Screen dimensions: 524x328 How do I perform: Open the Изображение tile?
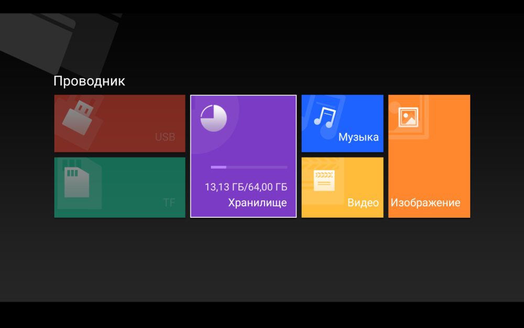(x=429, y=156)
